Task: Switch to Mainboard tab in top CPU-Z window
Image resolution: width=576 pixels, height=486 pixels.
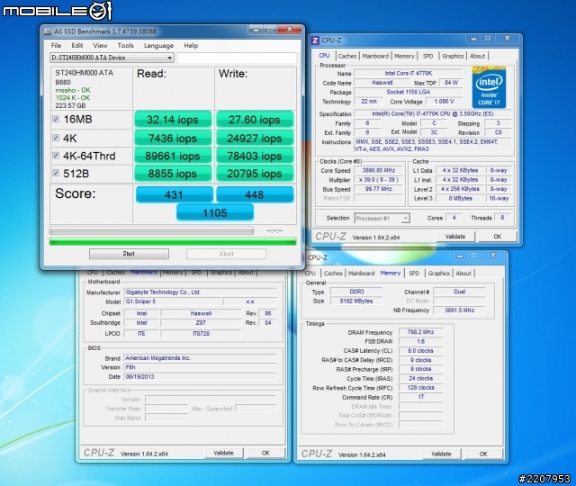Action: click(375, 56)
